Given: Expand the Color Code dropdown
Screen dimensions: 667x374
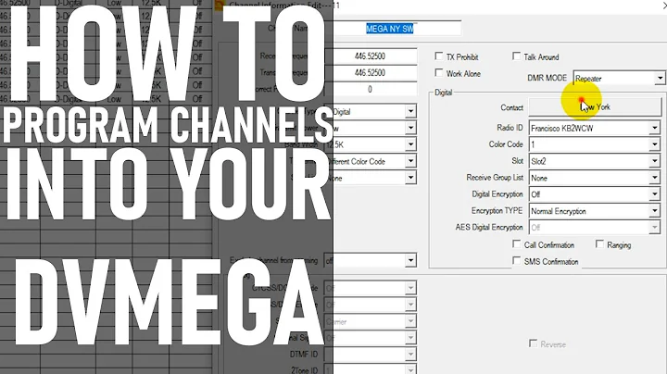Looking at the screenshot, I should [x=594, y=144].
